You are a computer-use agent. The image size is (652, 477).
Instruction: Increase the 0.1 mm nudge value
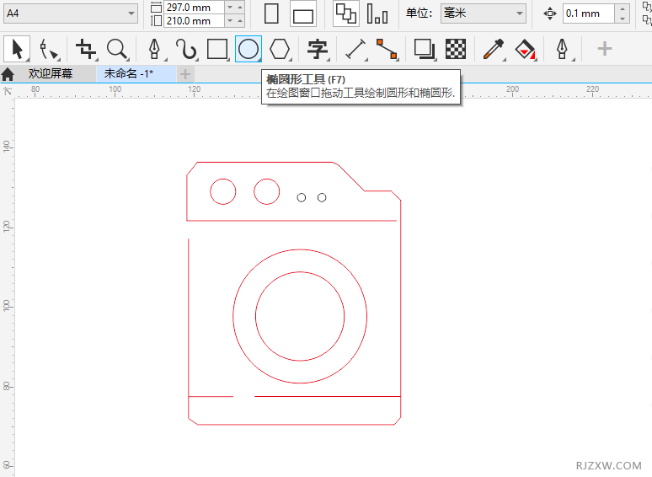[x=623, y=8]
